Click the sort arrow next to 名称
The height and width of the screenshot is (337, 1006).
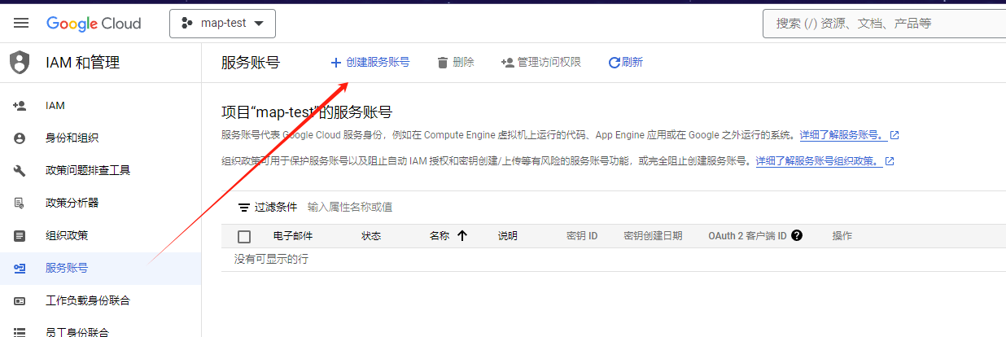[462, 236]
